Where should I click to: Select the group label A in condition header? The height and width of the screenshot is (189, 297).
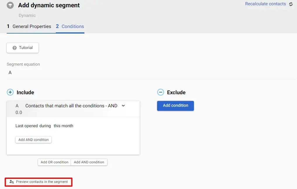point(17,106)
